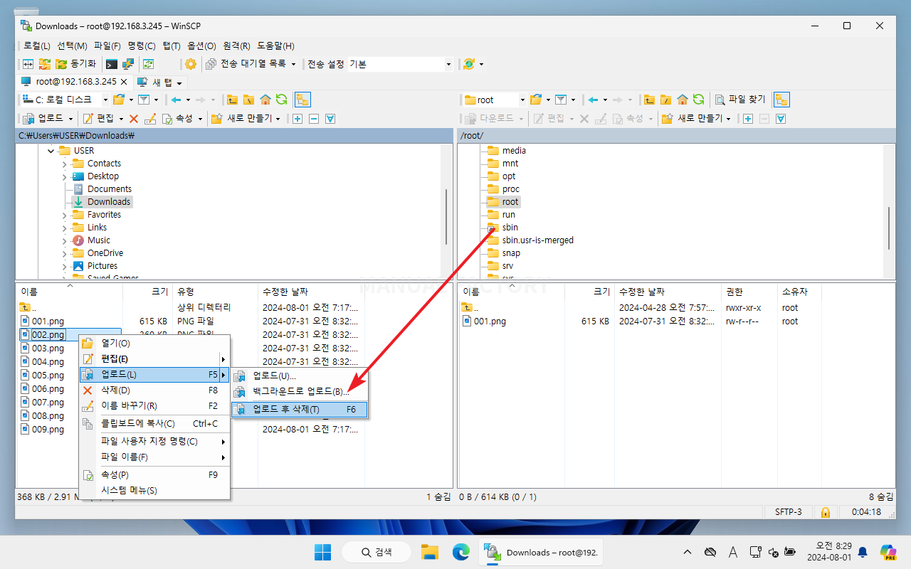This screenshot has width=911, height=569.
Task: Go to remote home directory icon
Action: click(x=682, y=100)
